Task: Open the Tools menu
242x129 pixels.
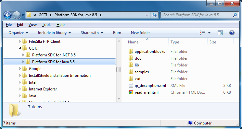Action: click(46, 25)
